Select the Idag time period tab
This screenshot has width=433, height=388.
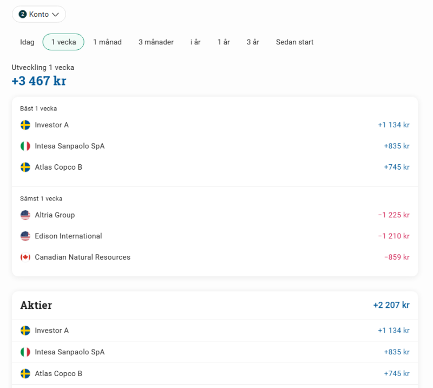pyautogui.click(x=27, y=42)
